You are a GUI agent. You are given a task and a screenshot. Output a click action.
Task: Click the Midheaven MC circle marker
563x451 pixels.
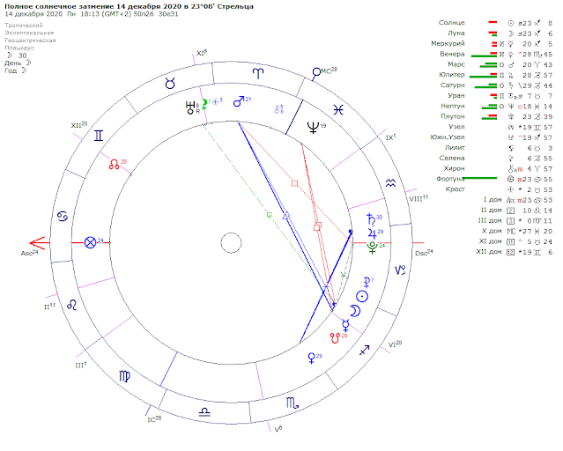[x=316, y=72]
